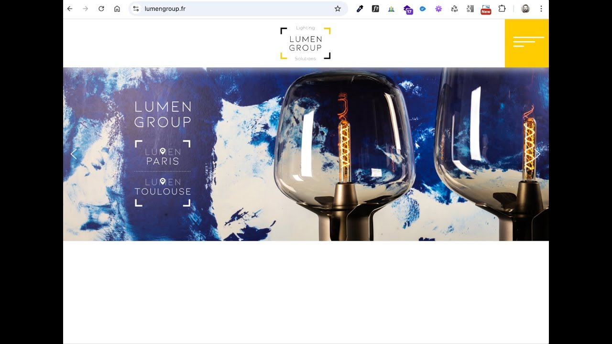Open the colored bar chart extension
The image size is (612, 344).
coord(391,9)
